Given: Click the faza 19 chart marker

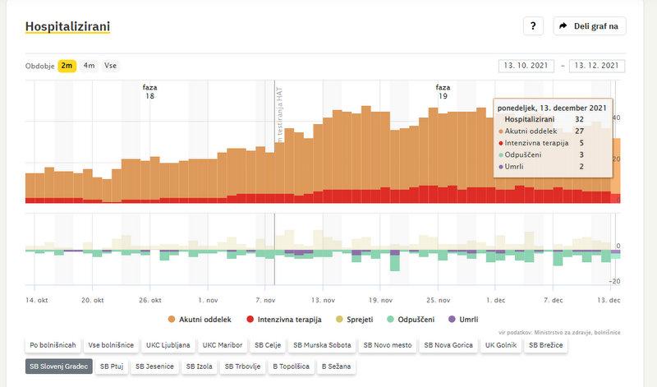Looking at the screenshot, I should [x=443, y=91].
